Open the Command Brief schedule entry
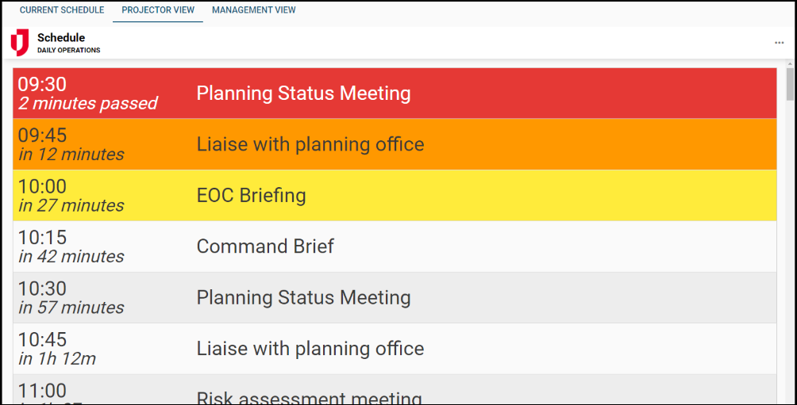797x405 pixels. click(x=395, y=246)
